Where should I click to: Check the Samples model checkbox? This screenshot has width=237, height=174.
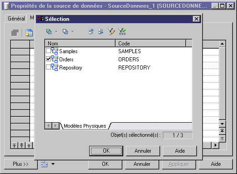point(48,51)
